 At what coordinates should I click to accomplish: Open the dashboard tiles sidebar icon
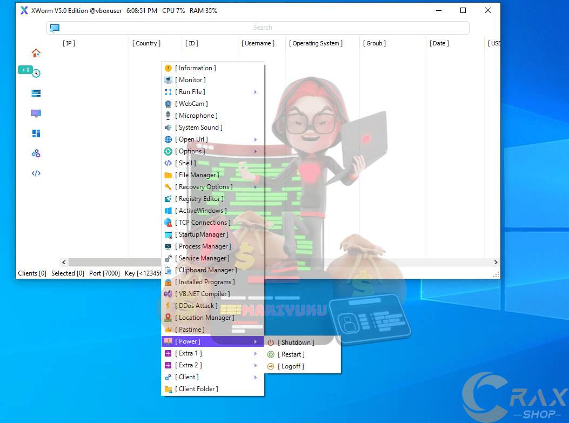(36, 133)
